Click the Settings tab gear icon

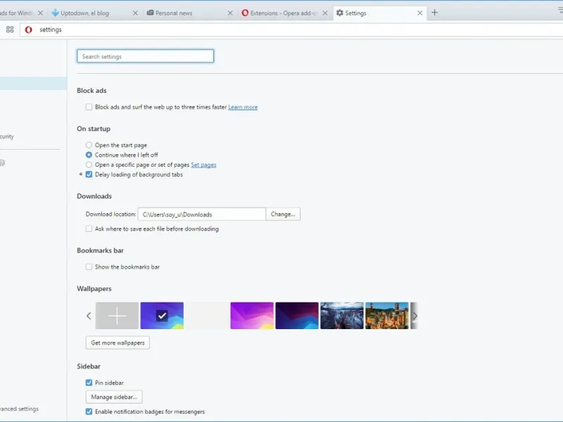[x=340, y=13]
